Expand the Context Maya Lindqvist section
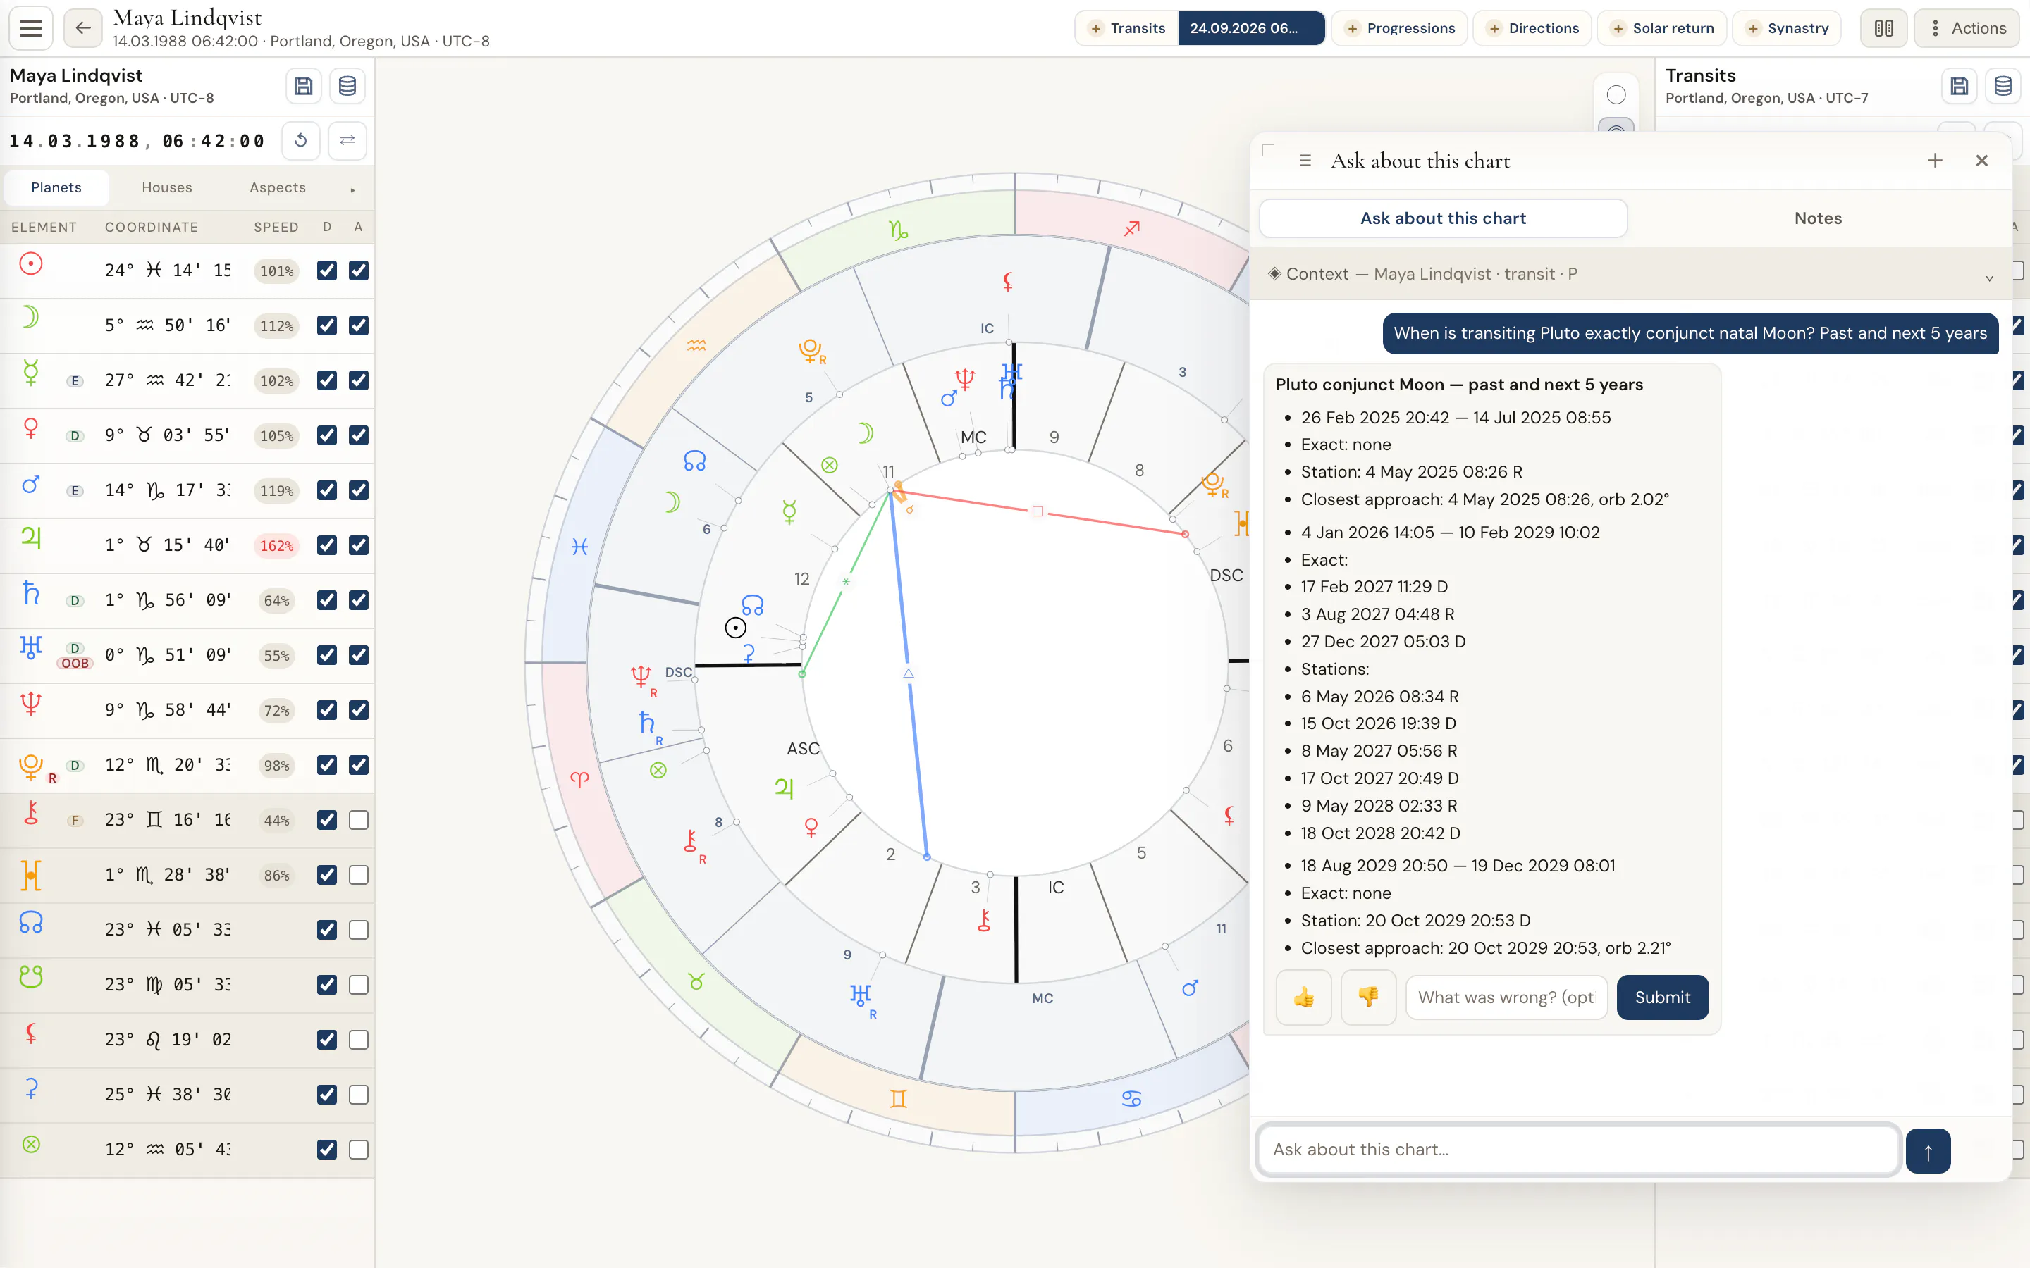2030x1268 pixels. pyautogui.click(x=1631, y=274)
